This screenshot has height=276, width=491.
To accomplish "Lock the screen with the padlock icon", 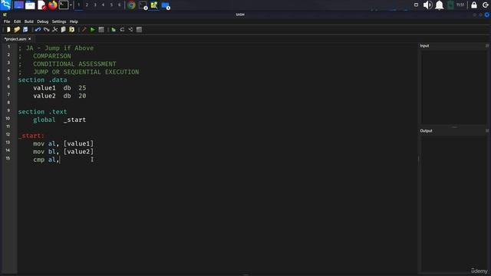I will click(474, 5).
